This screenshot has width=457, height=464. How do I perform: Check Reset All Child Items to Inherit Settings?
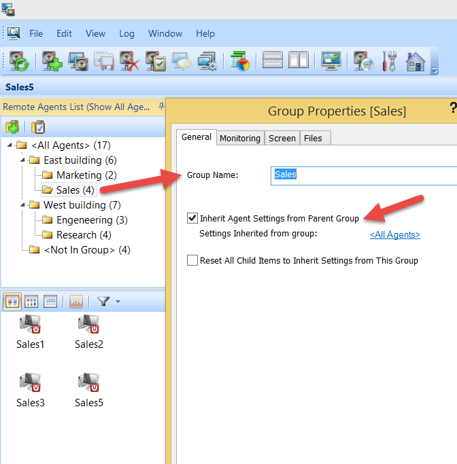pos(192,260)
